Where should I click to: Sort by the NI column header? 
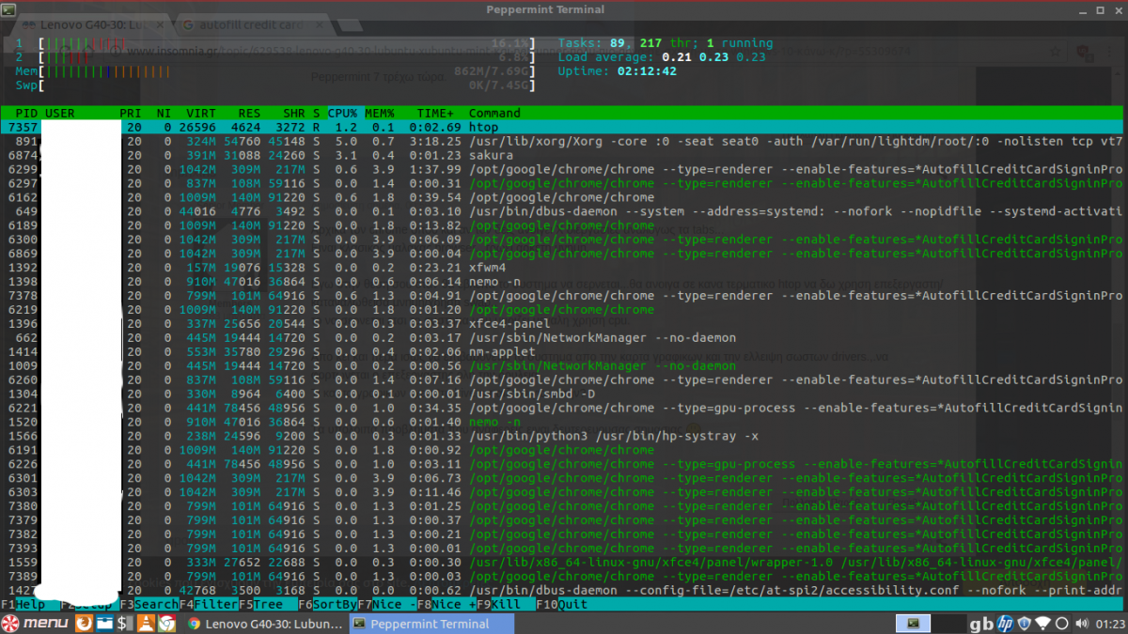(164, 113)
